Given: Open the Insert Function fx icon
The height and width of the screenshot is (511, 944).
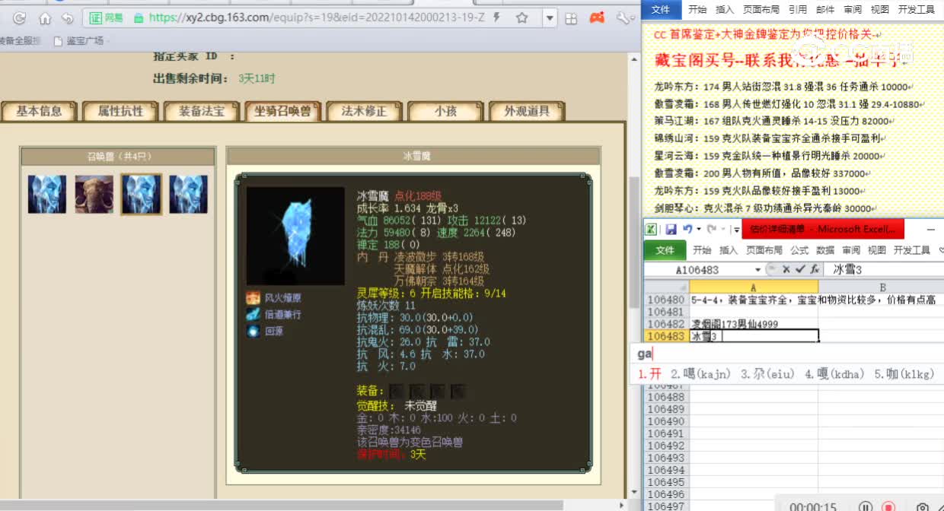Looking at the screenshot, I should coord(813,270).
